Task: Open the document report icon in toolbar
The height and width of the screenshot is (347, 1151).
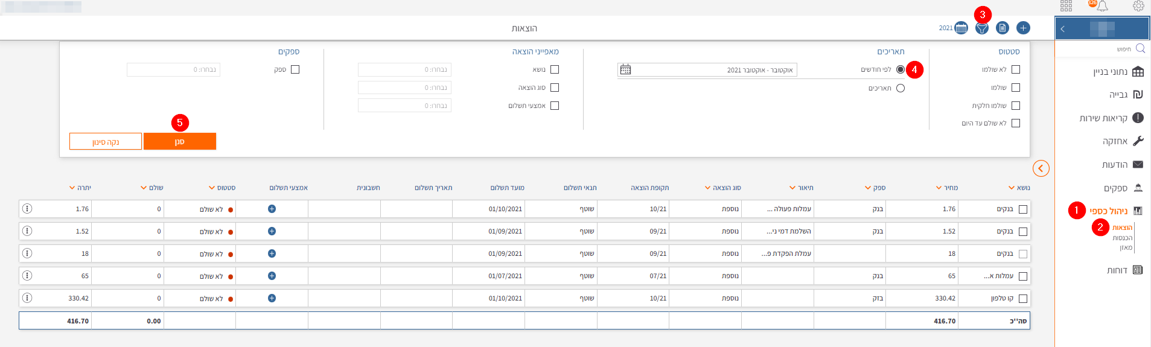Action: coord(1003,28)
